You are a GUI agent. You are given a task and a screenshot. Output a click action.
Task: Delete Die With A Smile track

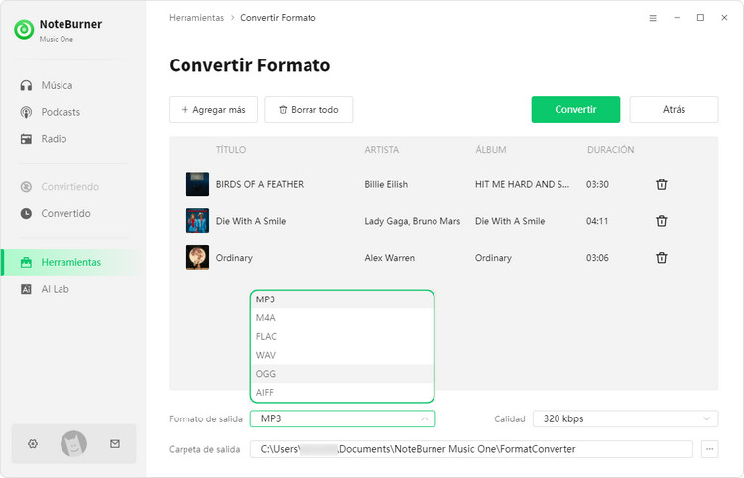(x=662, y=221)
